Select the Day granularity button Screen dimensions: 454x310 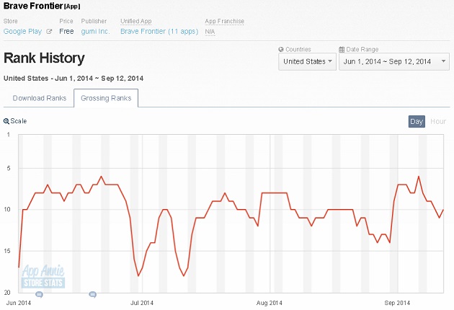pos(417,121)
